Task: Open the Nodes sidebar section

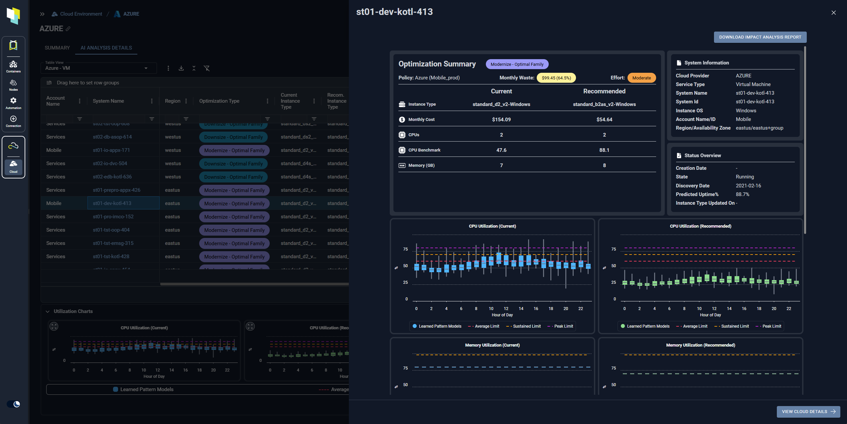Action: [13, 85]
